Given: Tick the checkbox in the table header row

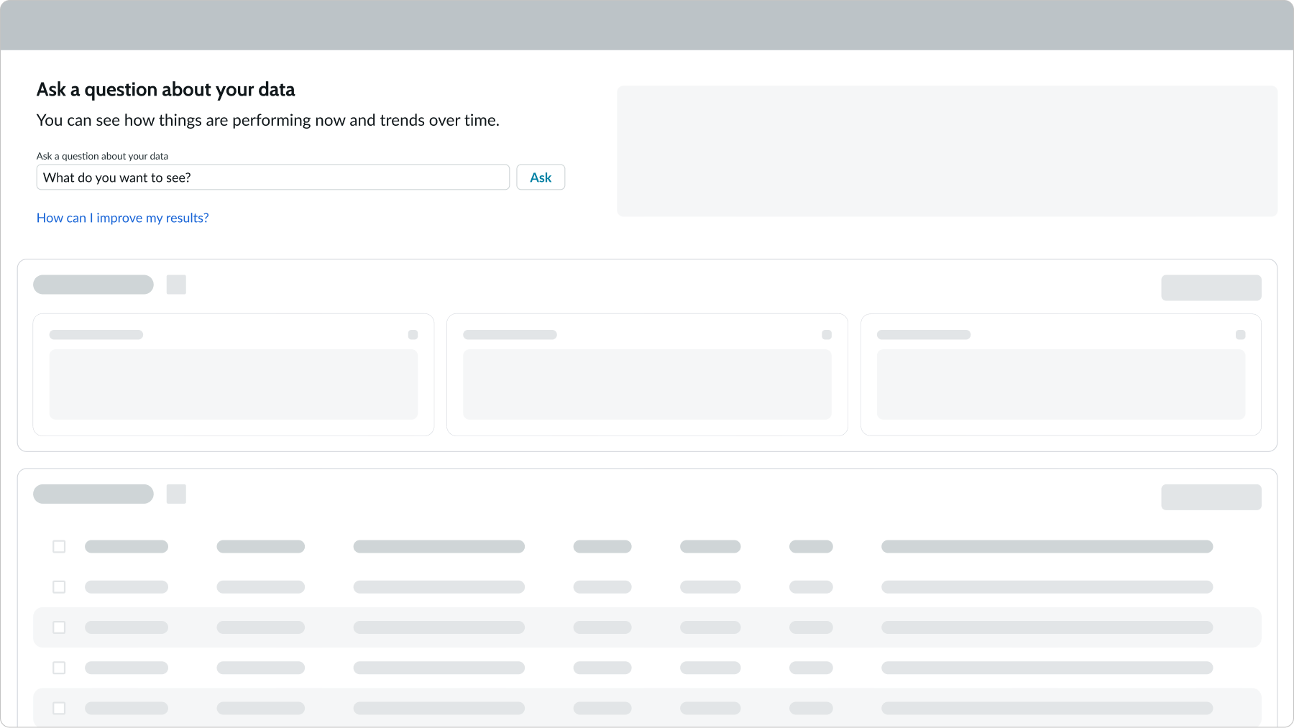Looking at the screenshot, I should [59, 547].
